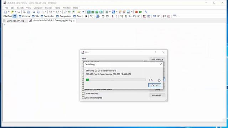Click the Sort A to Z icon
The image size is (228, 128).
point(113,16)
